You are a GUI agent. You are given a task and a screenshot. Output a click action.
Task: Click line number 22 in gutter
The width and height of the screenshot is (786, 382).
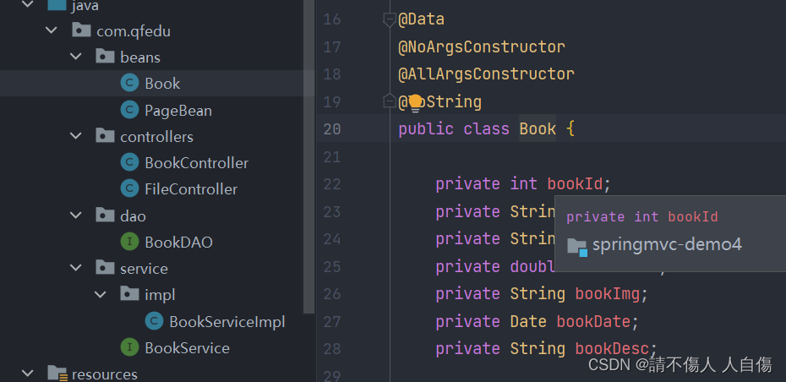[332, 184]
